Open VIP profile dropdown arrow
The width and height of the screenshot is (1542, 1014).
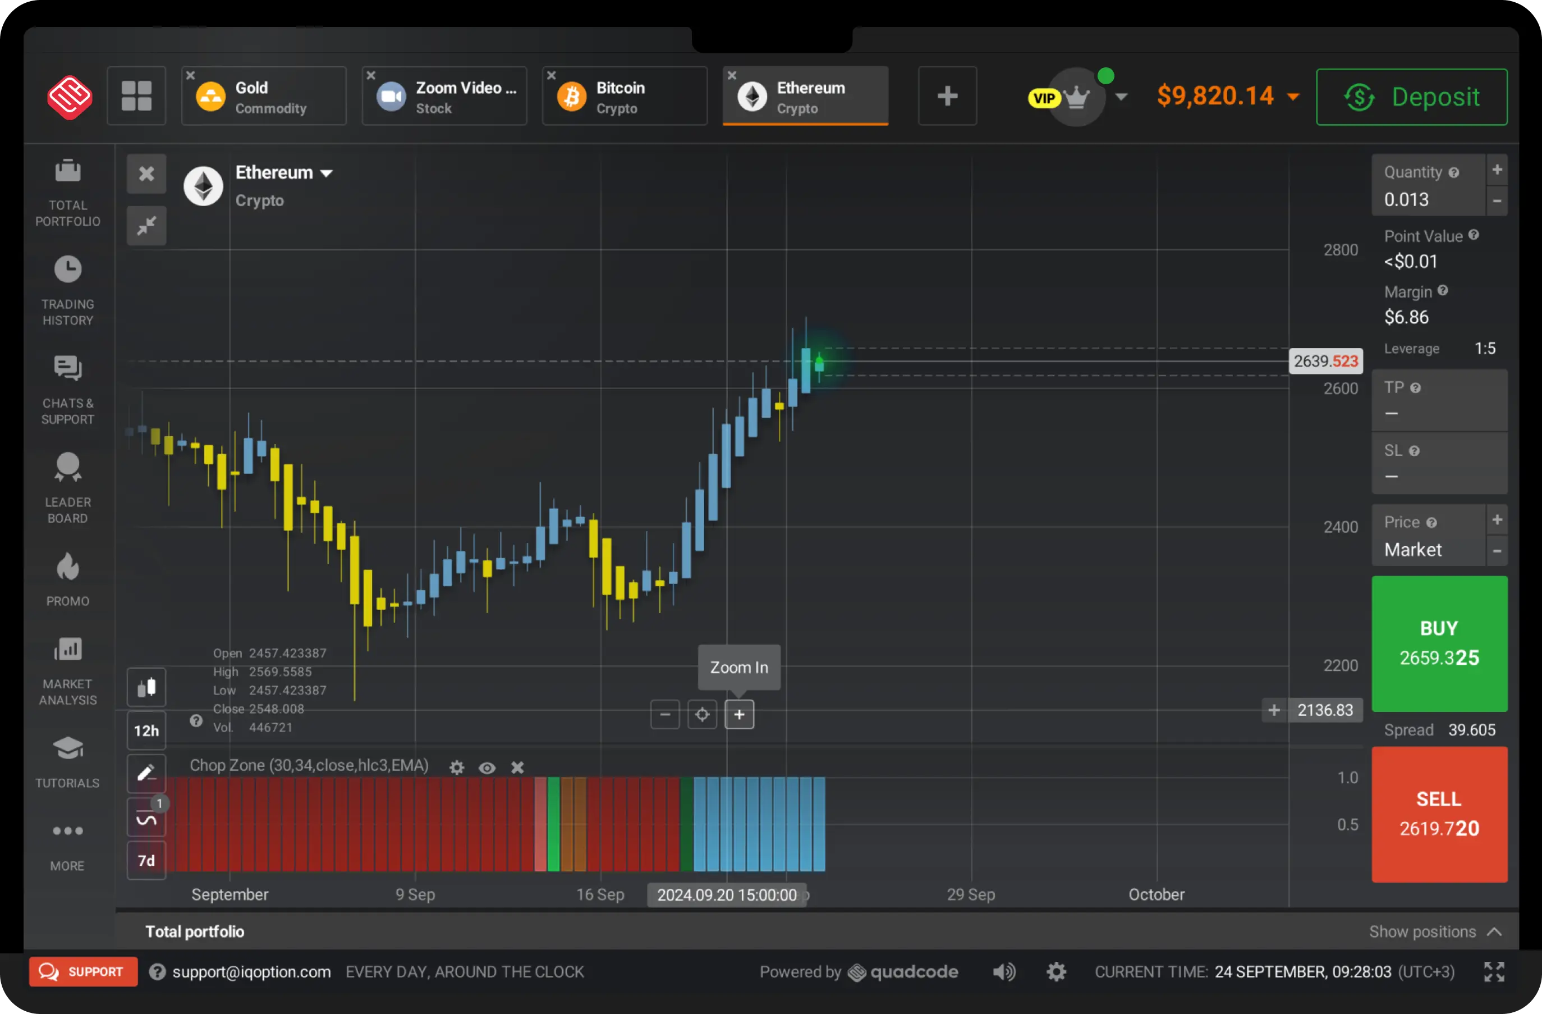[1122, 97]
